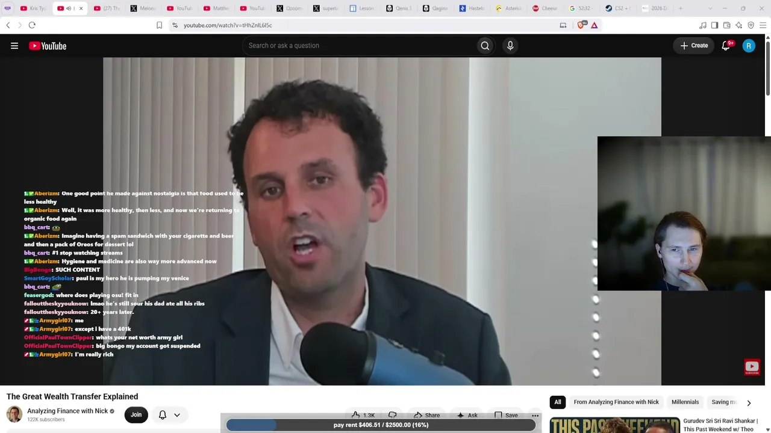Viewport: 771px width, 433px height.
Task: Open the channel notification settings dropdown
Action: click(x=169, y=414)
